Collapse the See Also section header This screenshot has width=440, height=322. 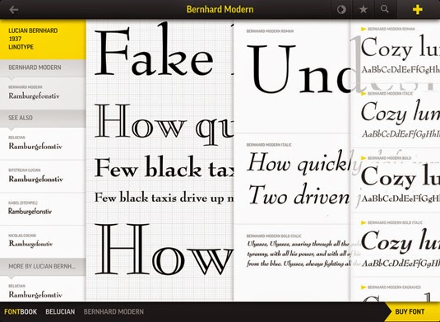43,118
